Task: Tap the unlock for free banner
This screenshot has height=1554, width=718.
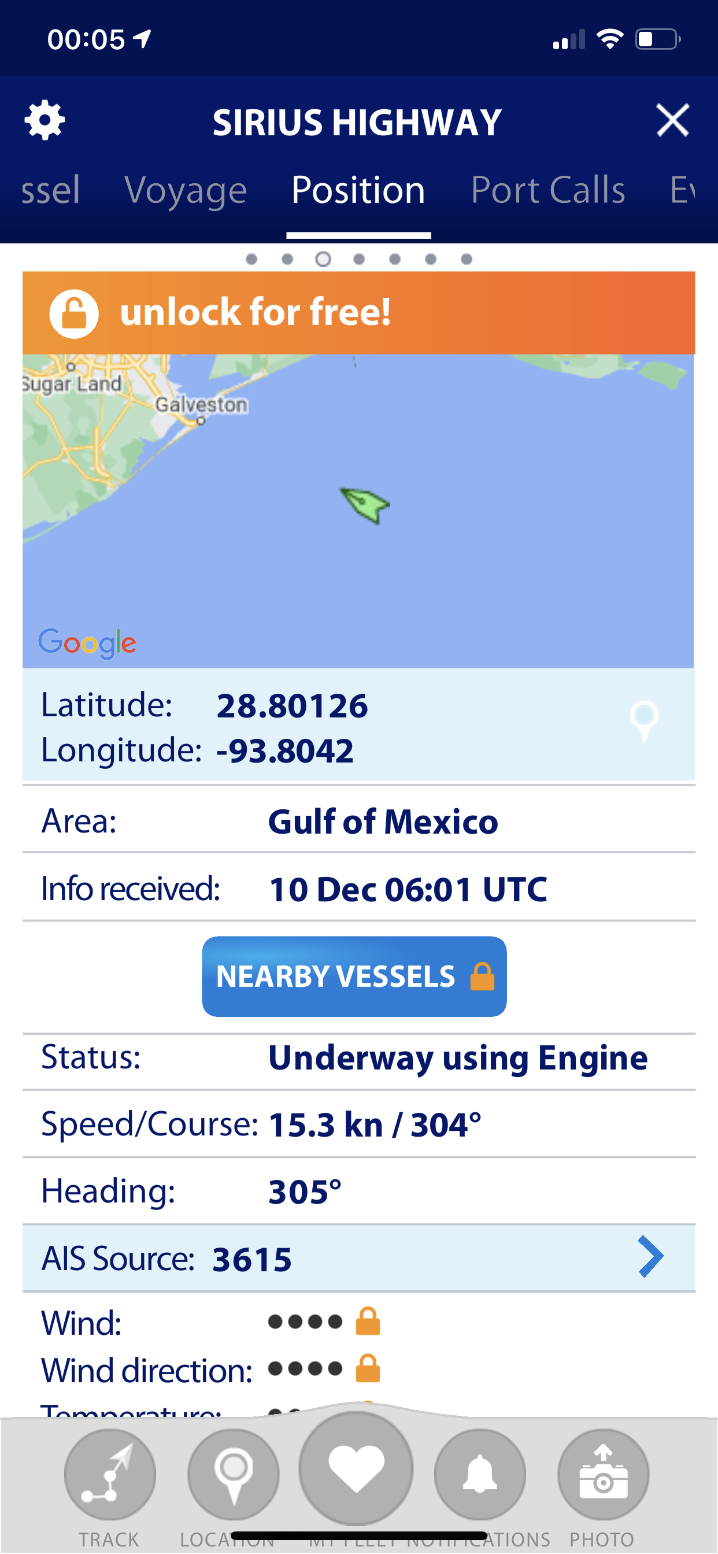Action: (358, 313)
